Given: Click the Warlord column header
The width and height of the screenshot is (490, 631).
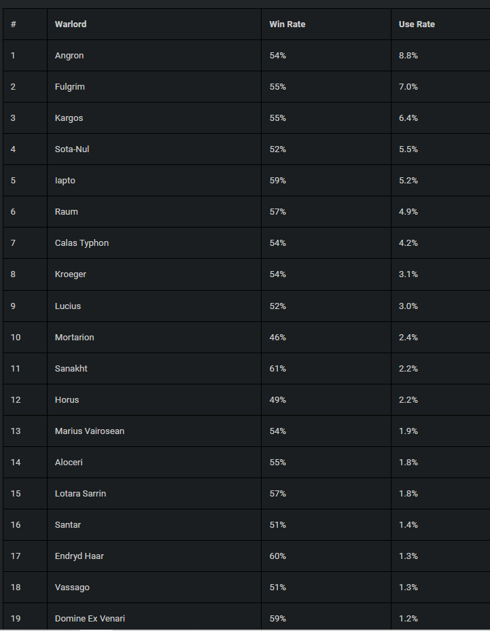Looking at the screenshot, I should coord(71,24).
